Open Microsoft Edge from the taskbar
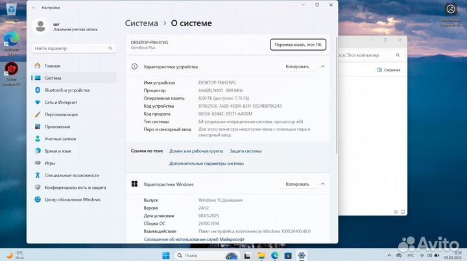 274,256
